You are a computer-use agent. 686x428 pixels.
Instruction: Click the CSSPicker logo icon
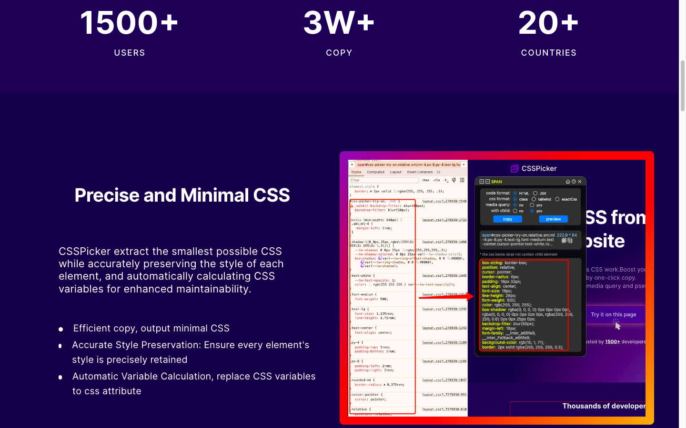514,168
